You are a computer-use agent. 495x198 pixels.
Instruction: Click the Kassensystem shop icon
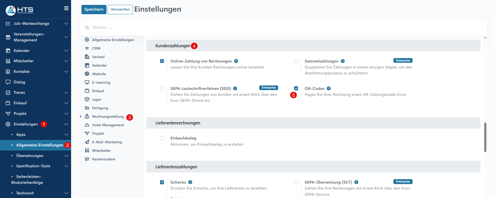coord(87,159)
